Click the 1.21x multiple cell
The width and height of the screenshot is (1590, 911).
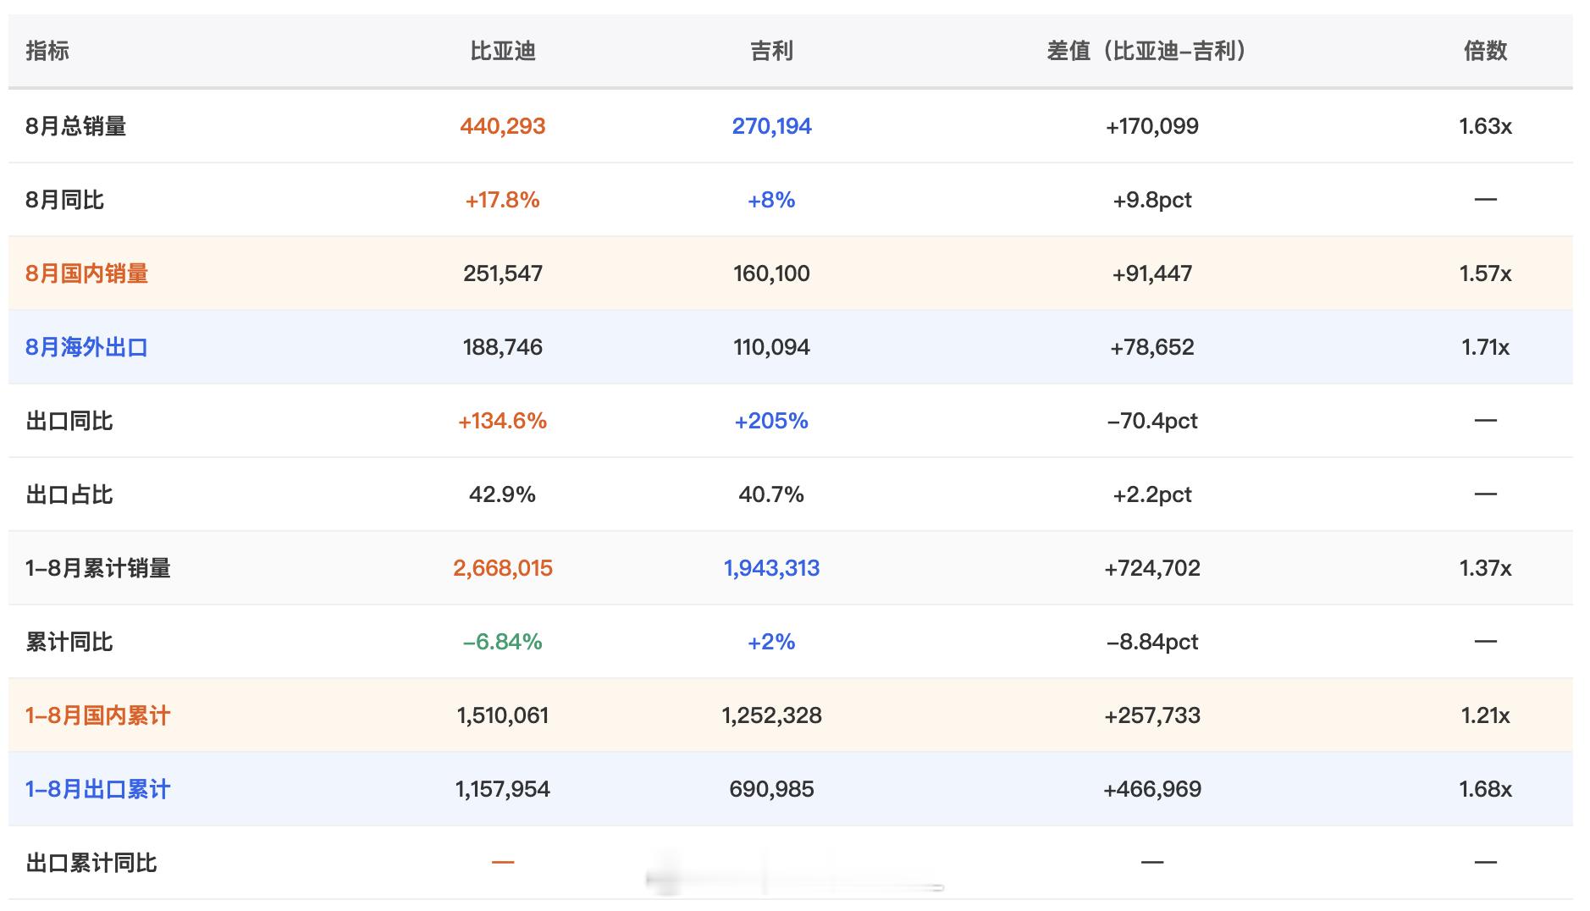pos(1485,715)
